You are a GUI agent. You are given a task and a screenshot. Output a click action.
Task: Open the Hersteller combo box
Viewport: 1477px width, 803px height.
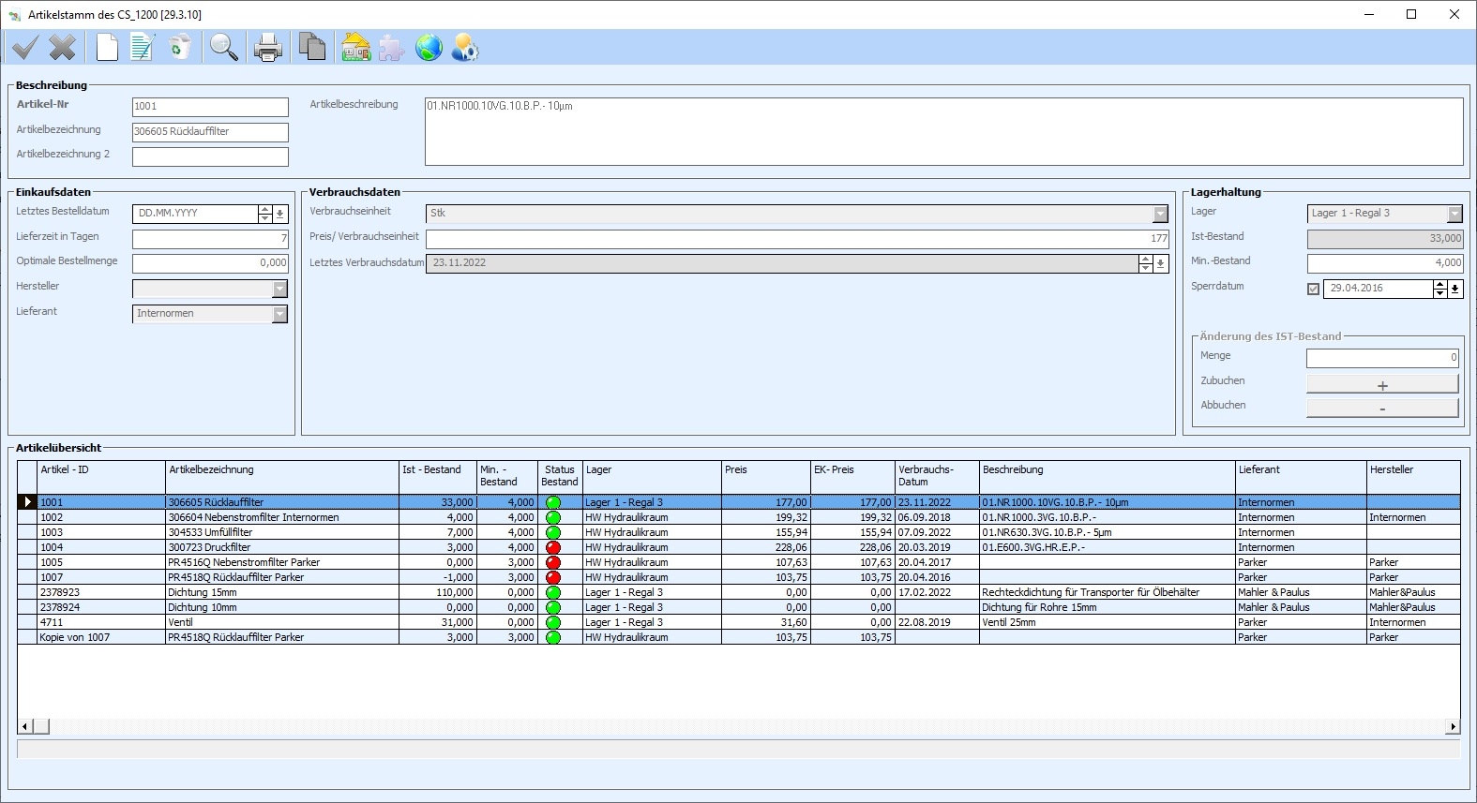click(279, 290)
